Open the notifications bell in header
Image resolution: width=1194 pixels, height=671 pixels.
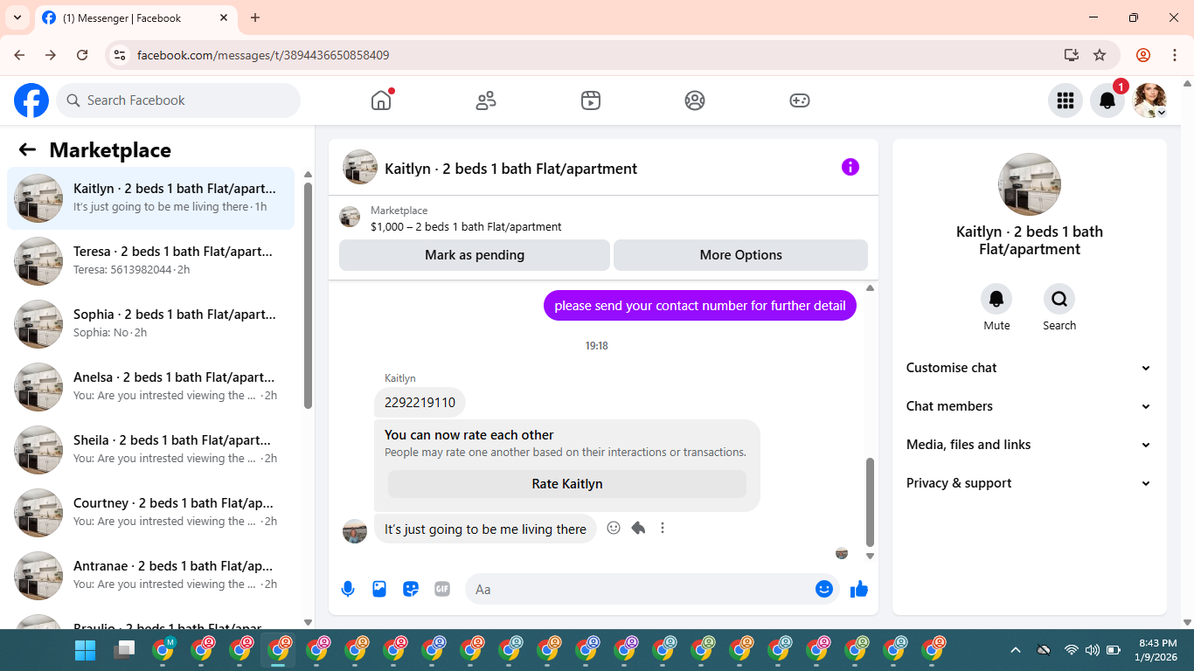pyautogui.click(x=1107, y=100)
